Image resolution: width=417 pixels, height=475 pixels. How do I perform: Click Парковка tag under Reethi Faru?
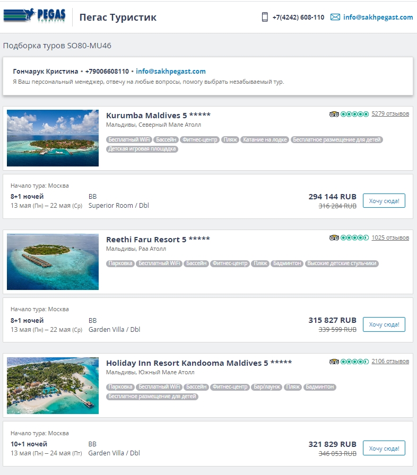[x=120, y=263]
